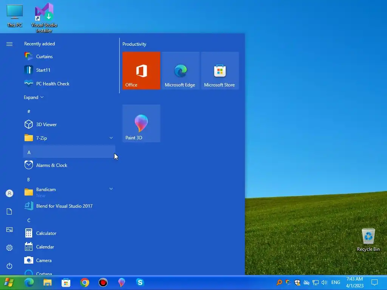
Task: Open Windows Security tray icon
Action: point(297,282)
